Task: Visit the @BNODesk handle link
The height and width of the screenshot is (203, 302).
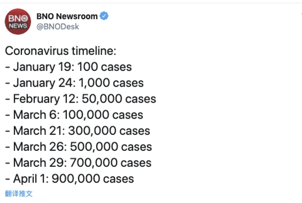Action: click(58, 26)
